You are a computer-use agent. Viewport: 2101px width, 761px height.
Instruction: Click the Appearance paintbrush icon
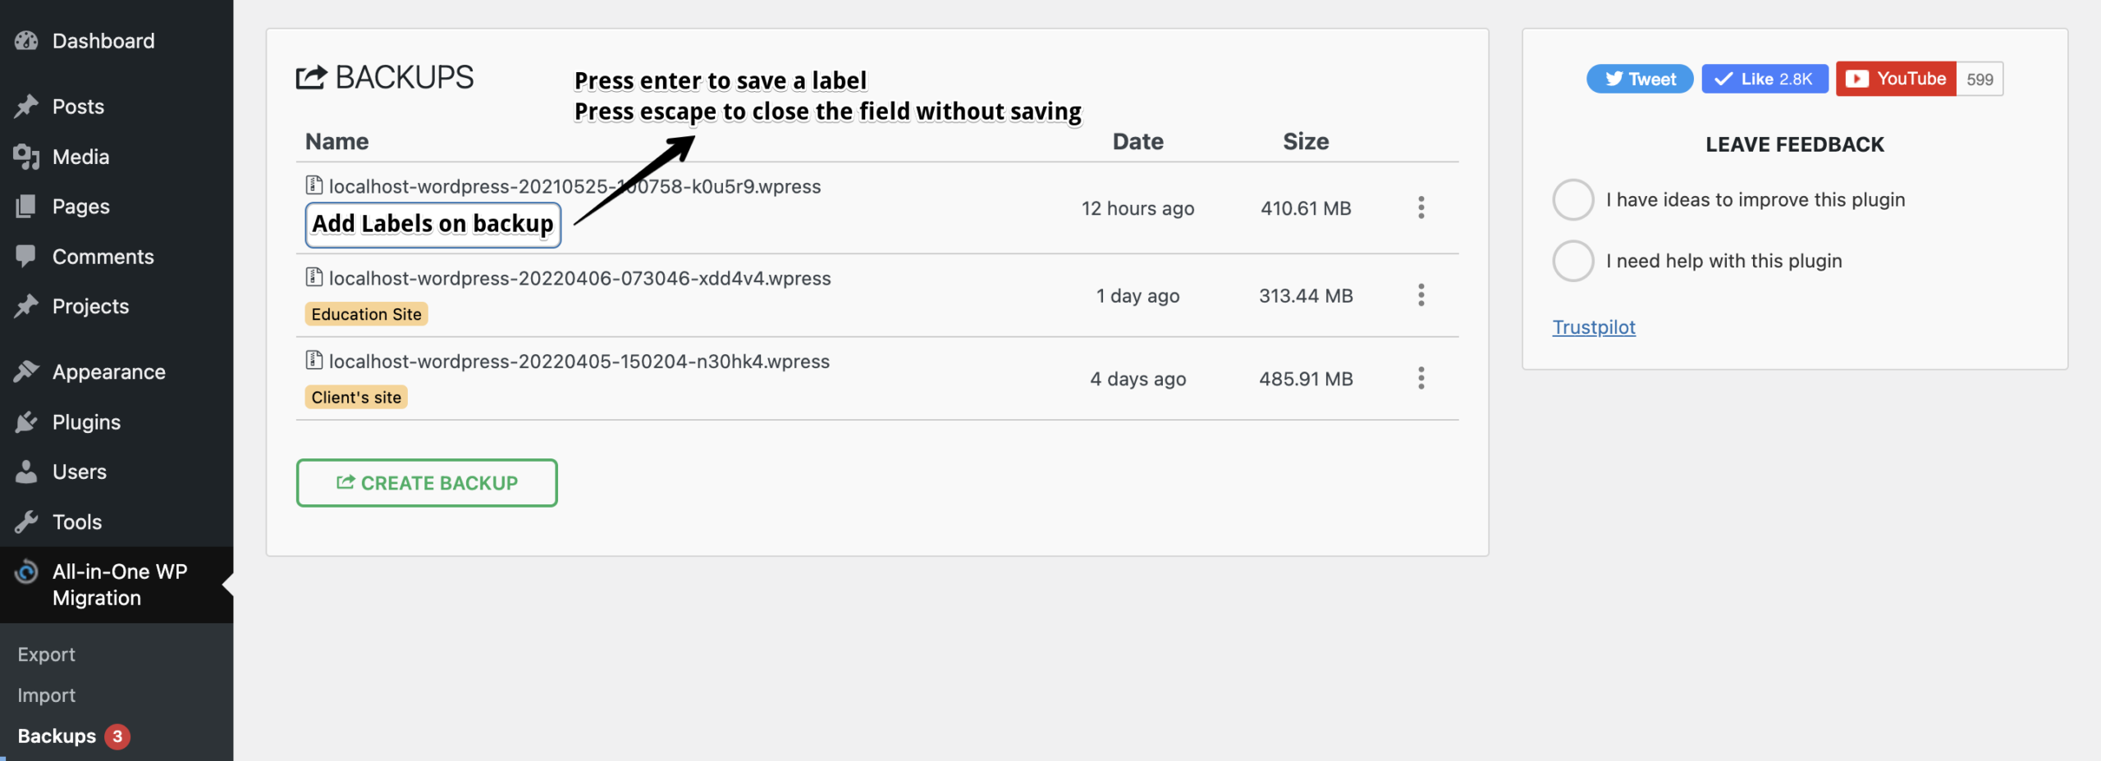point(26,372)
